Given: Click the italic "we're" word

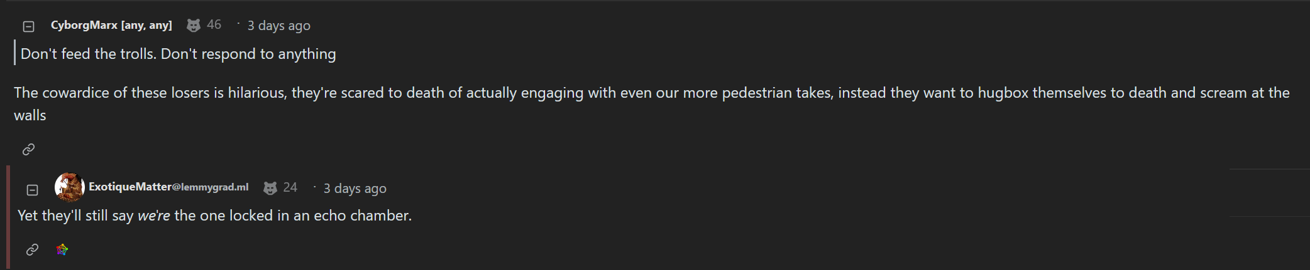Looking at the screenshot, I should click(153, 215).
